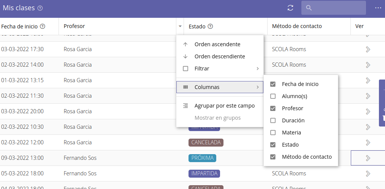Select Orden ascendente menu option
The image size is (385, 189).
coord(217,44)
